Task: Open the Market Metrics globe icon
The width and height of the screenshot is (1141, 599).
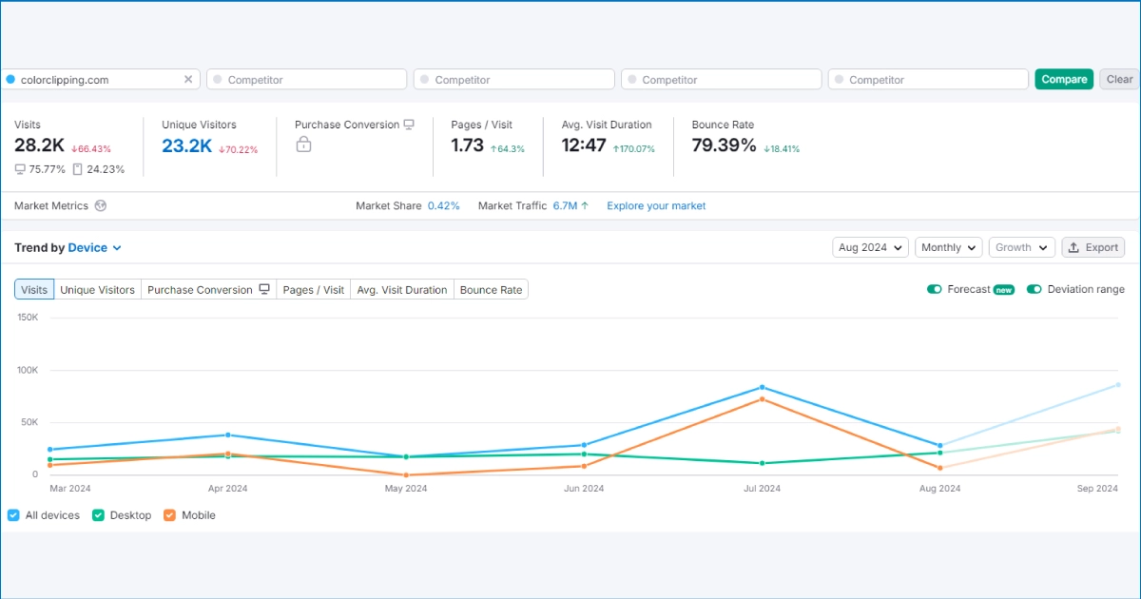Action: pos(100,205)
